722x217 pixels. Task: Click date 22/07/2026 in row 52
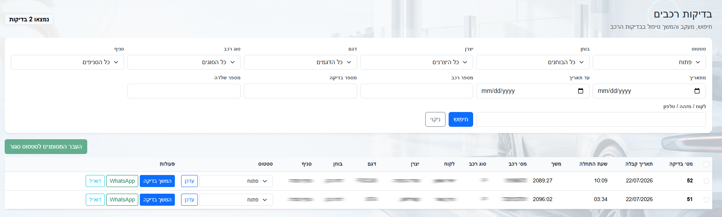point(639,181)
